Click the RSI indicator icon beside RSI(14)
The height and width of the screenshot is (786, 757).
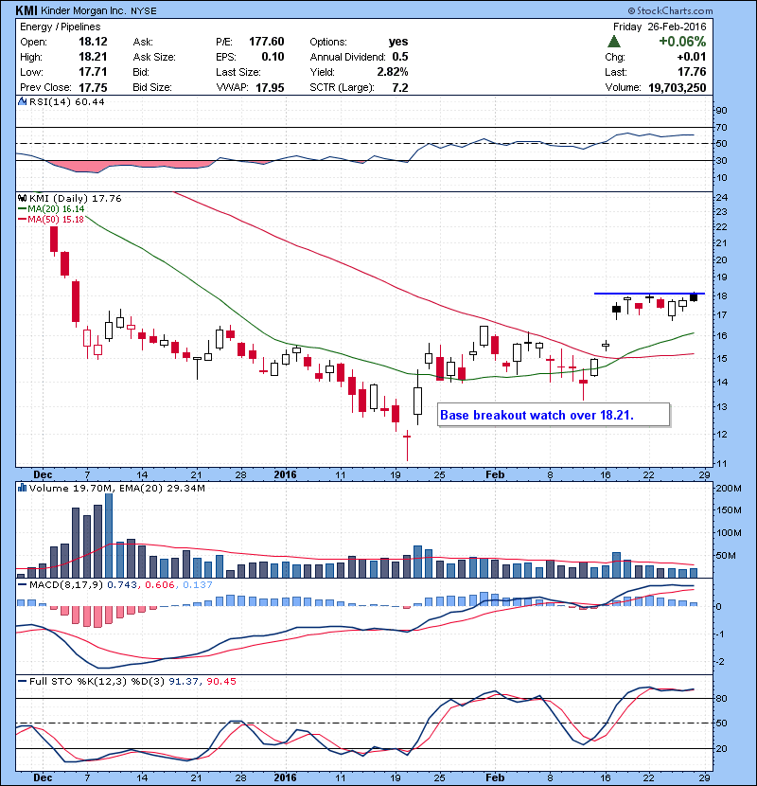[x=23, y=101]
